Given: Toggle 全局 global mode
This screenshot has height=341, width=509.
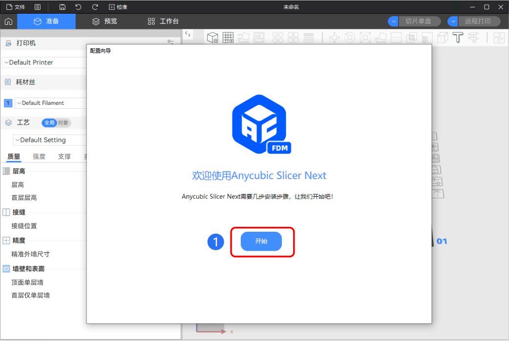Looking at the screenshot, I should tap(49, 122).
